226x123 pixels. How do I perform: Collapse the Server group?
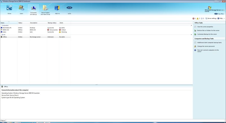click(191, 35)
